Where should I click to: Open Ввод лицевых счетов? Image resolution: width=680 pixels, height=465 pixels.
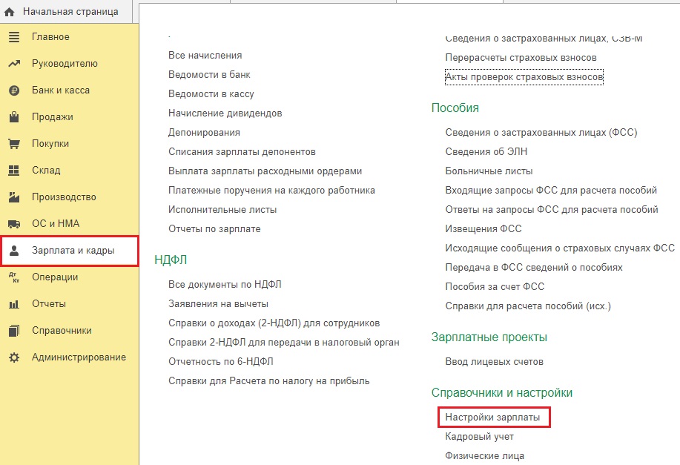pyautogui.click(x=494, y=362)
